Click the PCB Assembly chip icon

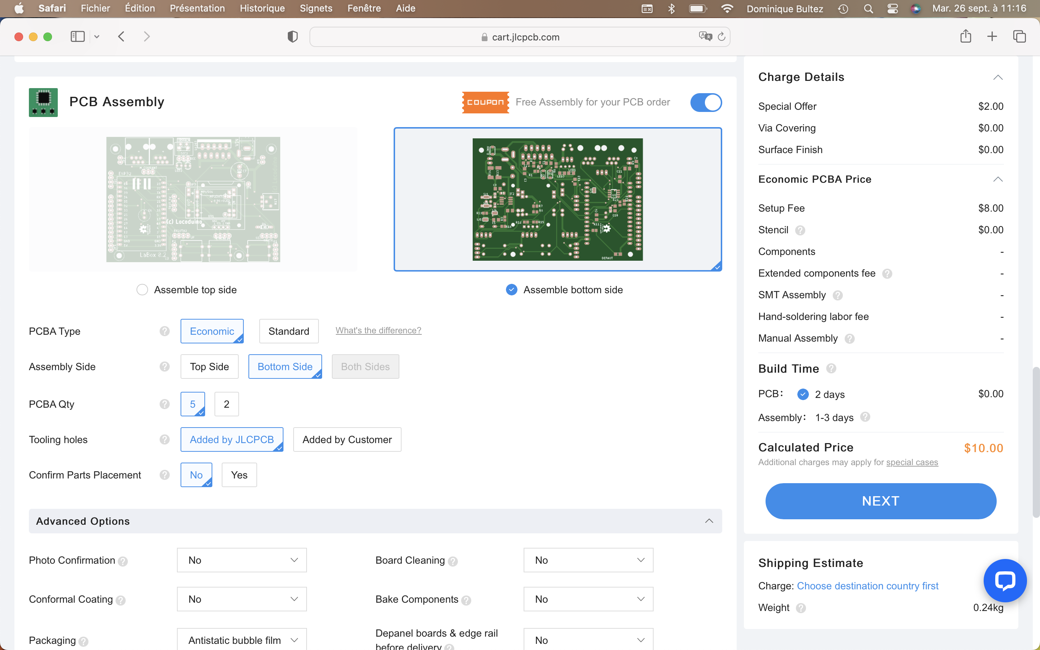coord(43,102)
